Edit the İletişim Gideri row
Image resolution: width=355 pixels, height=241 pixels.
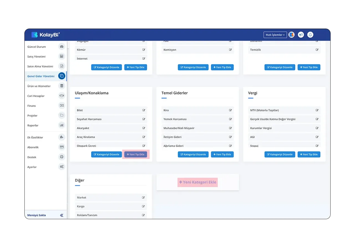230,137
